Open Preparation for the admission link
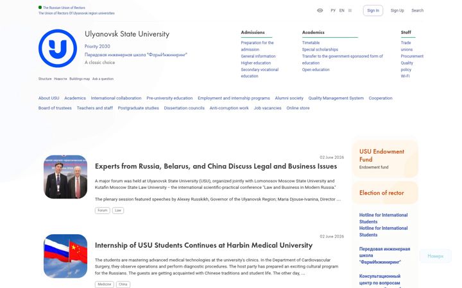This screenshot has width=462, height=288. [257, 46]
